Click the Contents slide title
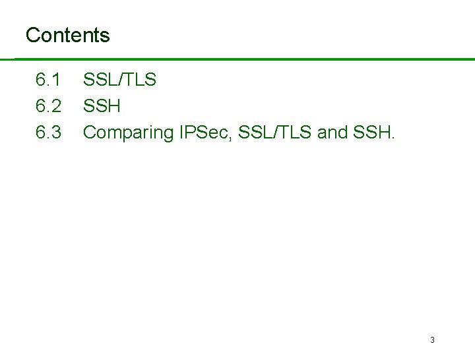 point(67,35)
